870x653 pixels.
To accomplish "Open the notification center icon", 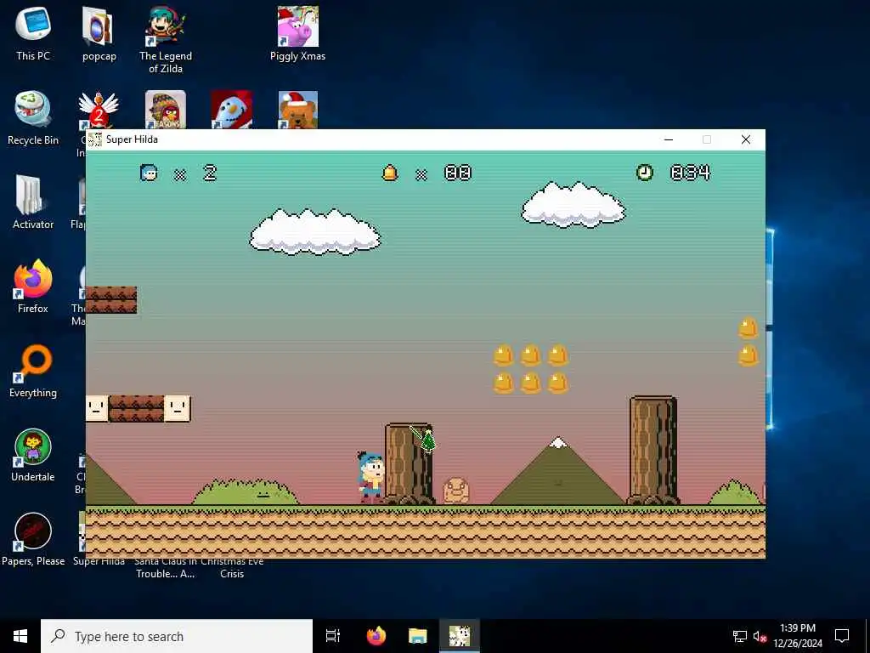I will [842, 636].
